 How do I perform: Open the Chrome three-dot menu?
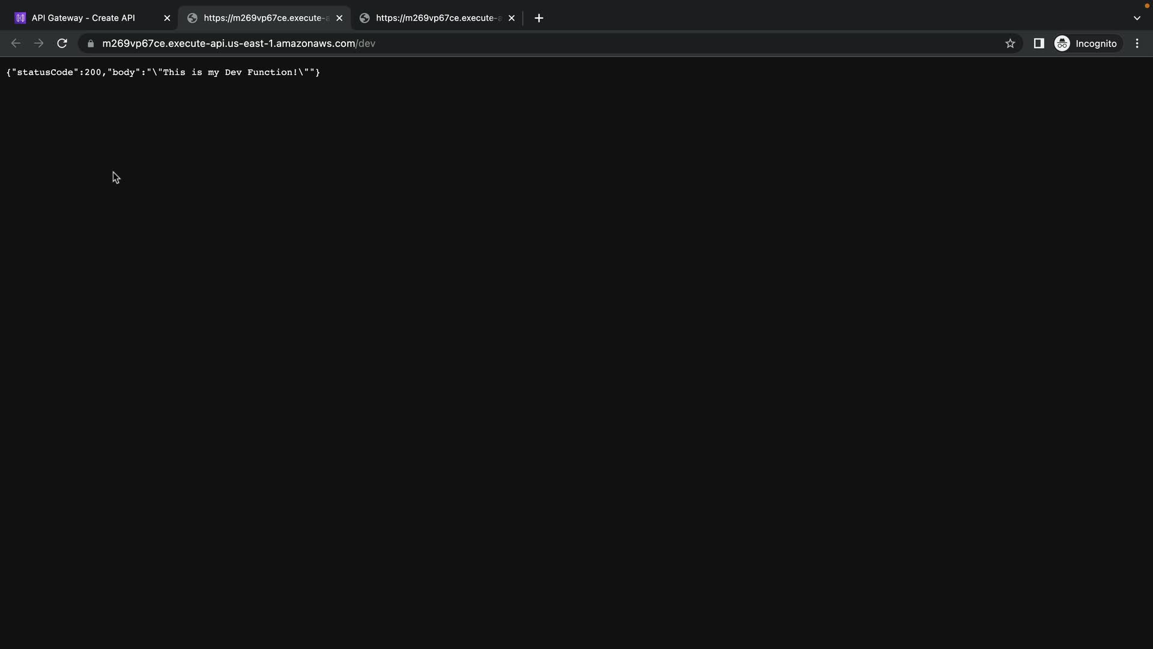(1137, 43)
